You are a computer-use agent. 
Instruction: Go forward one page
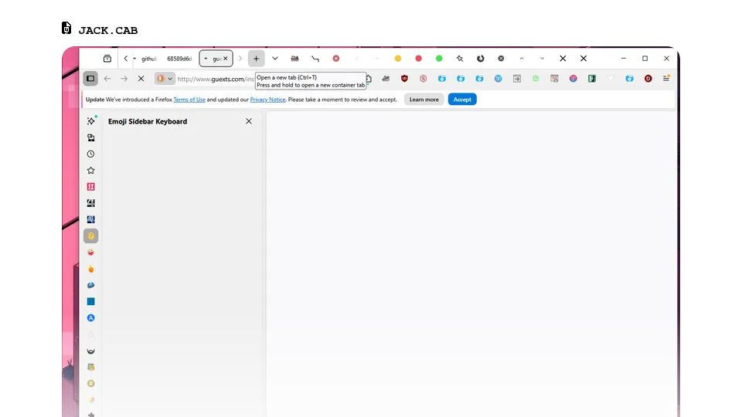pos(124,79)
